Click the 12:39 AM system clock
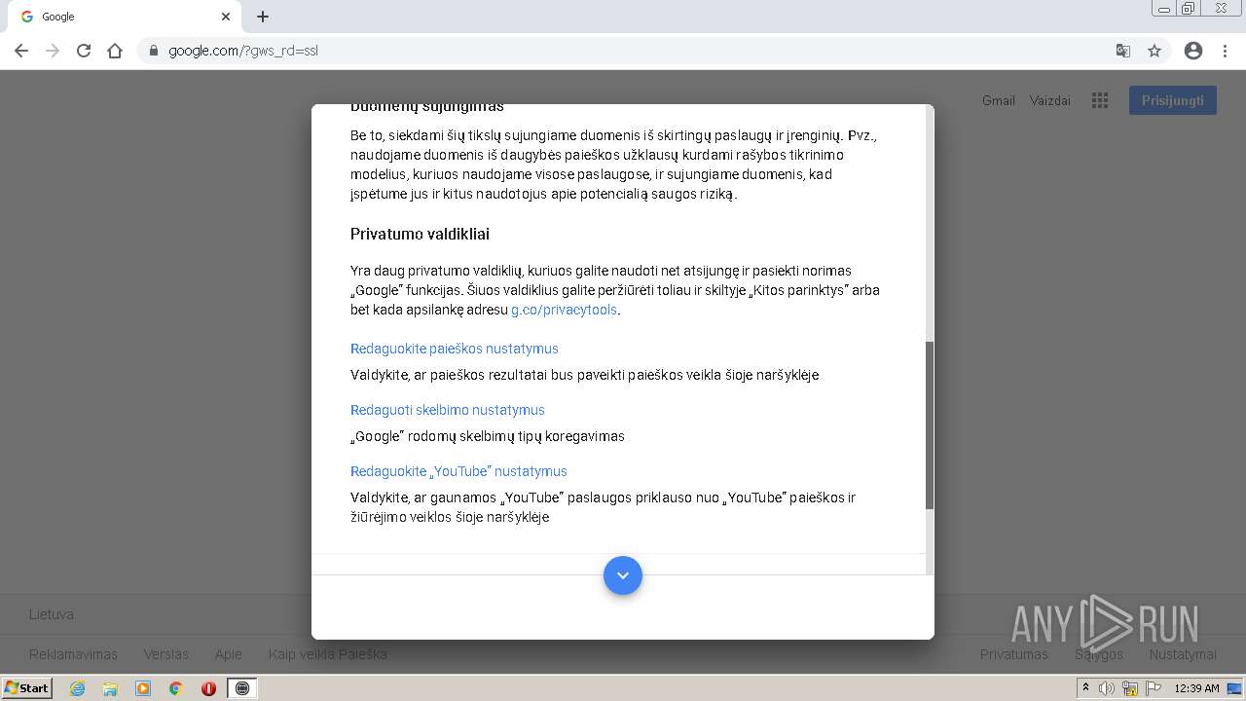 [x=1196, y=688]
